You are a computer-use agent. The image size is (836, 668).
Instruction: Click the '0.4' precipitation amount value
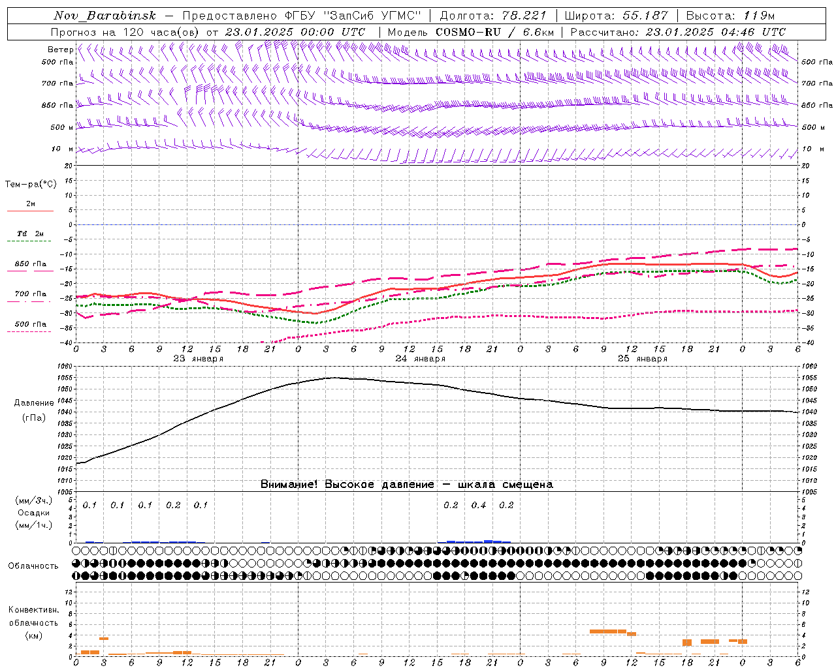[479, 505]
